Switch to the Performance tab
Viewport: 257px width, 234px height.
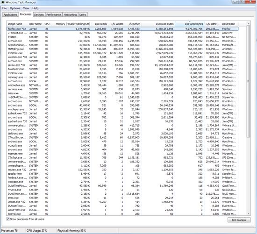pos(54,14)
